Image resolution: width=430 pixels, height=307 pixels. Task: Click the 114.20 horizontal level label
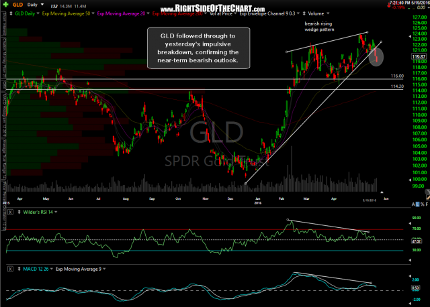[397, 86]
